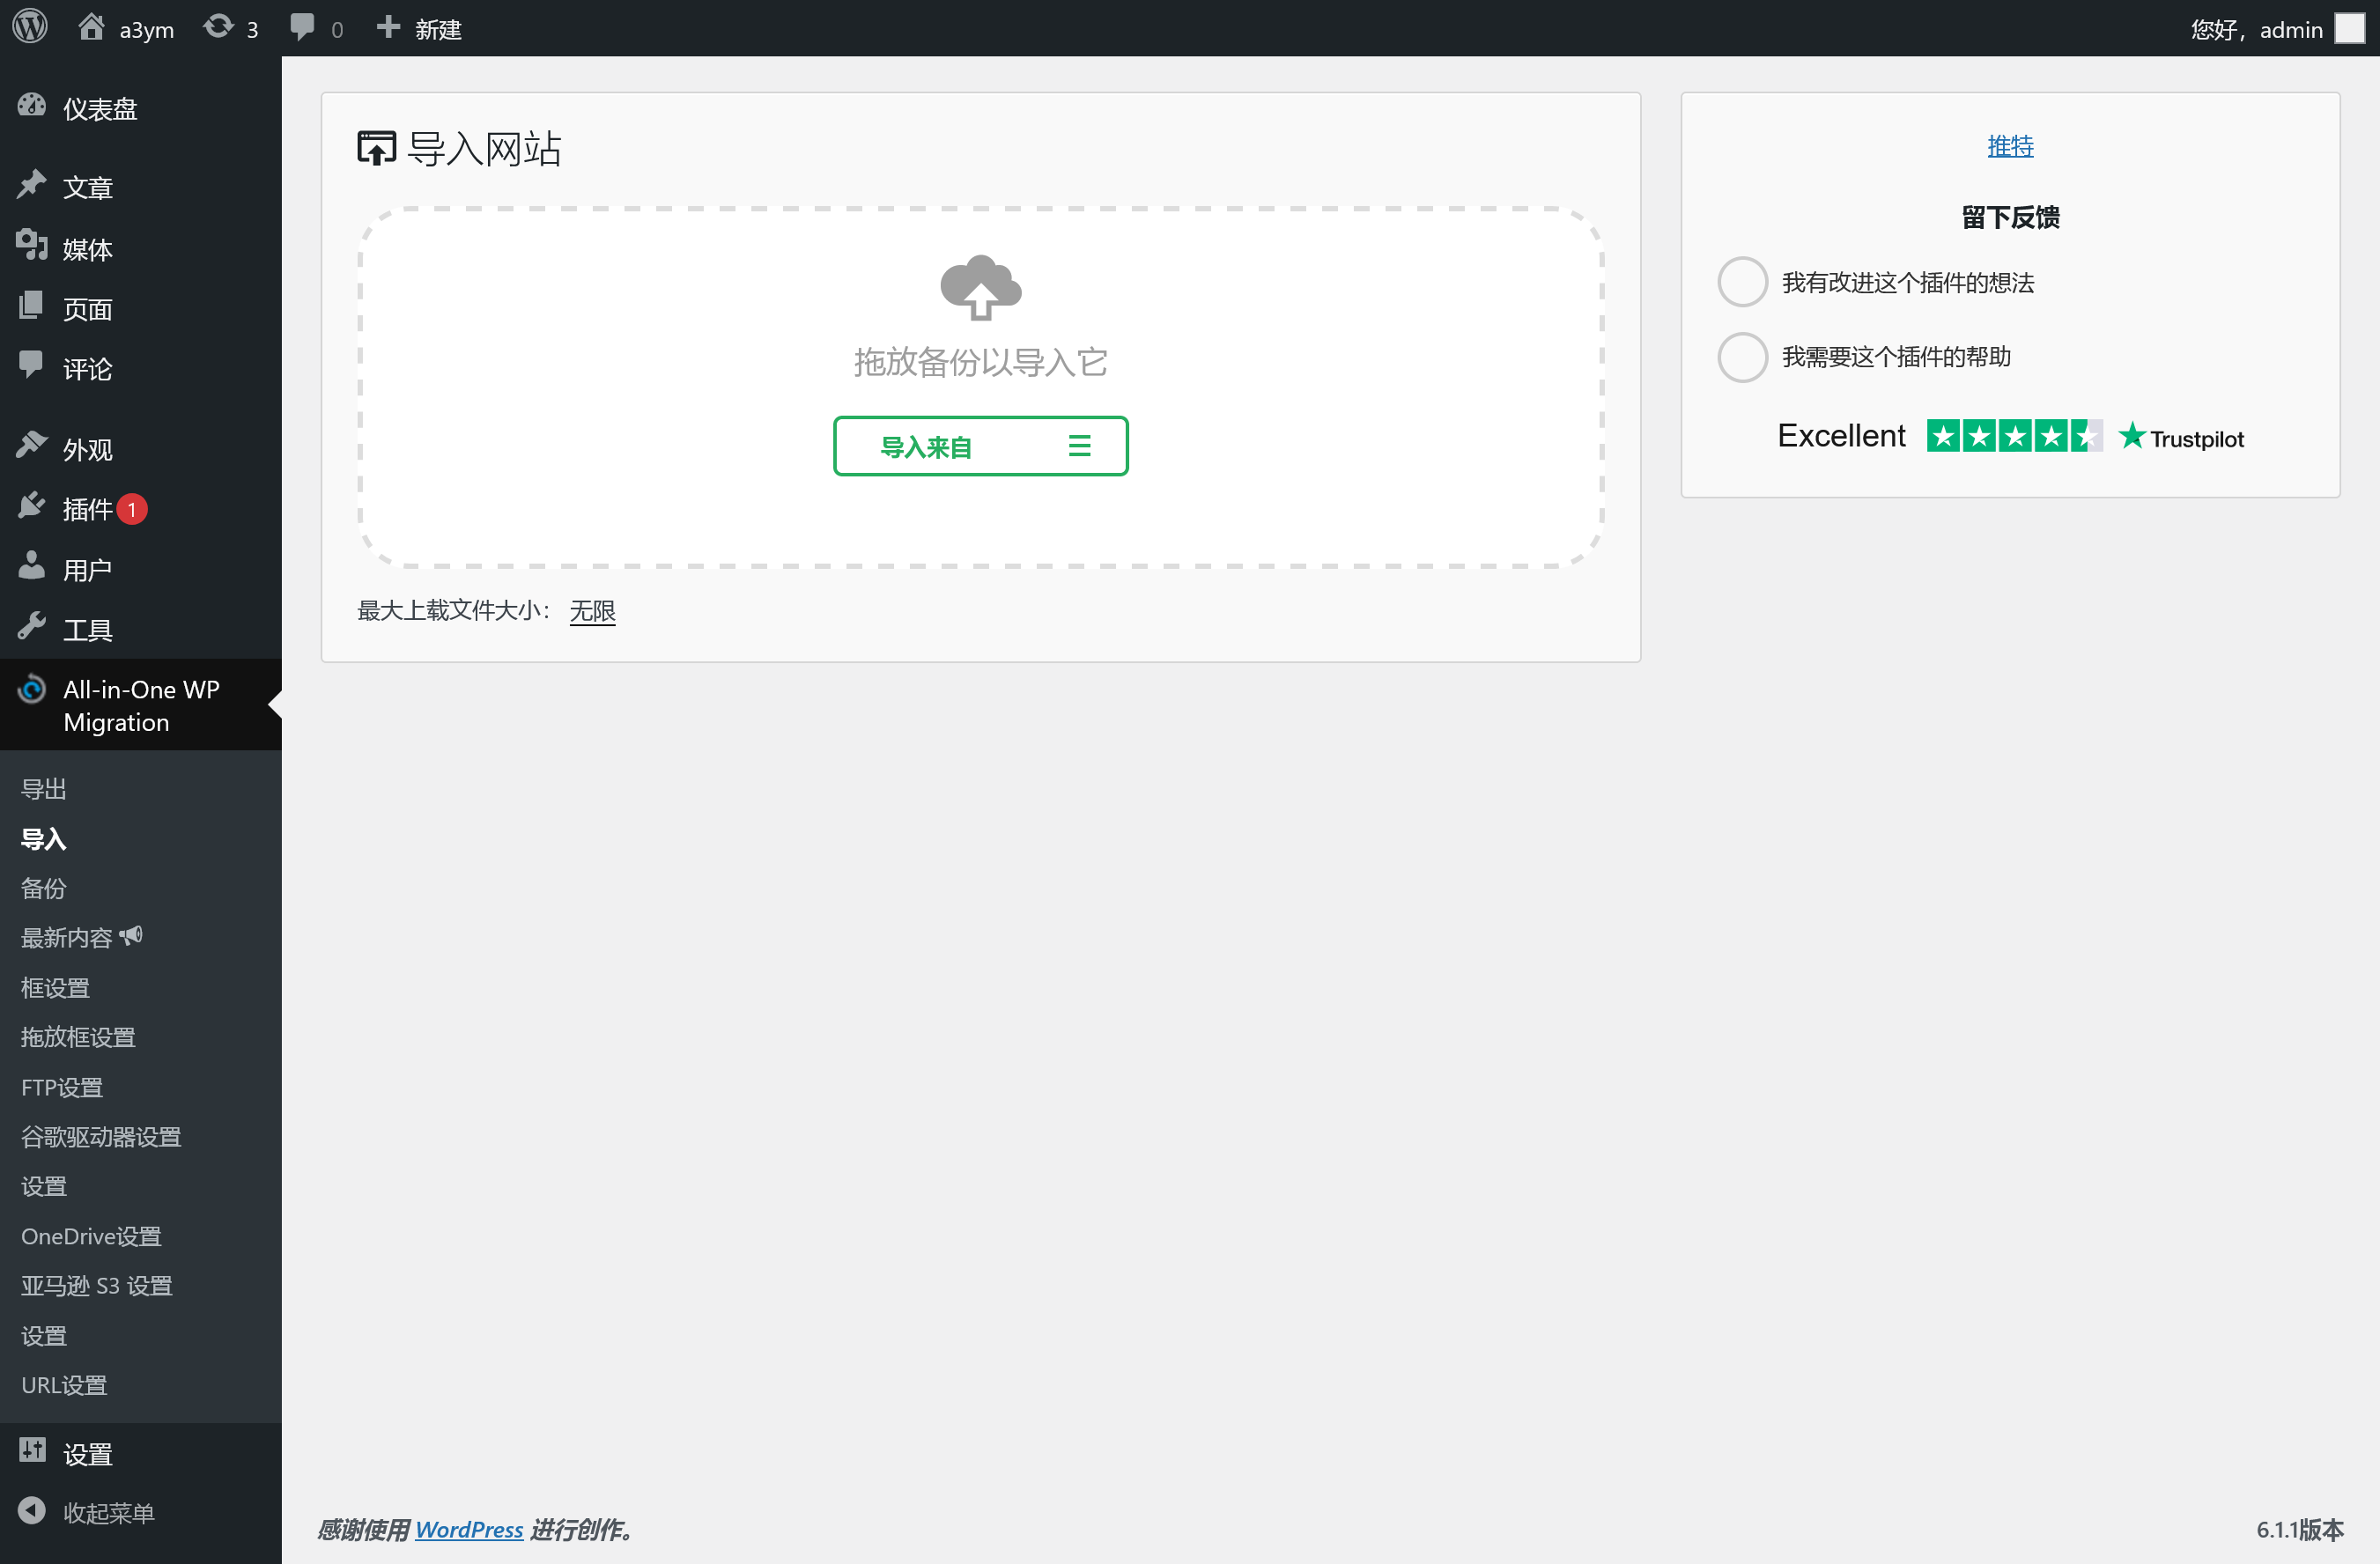
Task: Click the 媒体 media icon
Action: click(x=32, y=246)
